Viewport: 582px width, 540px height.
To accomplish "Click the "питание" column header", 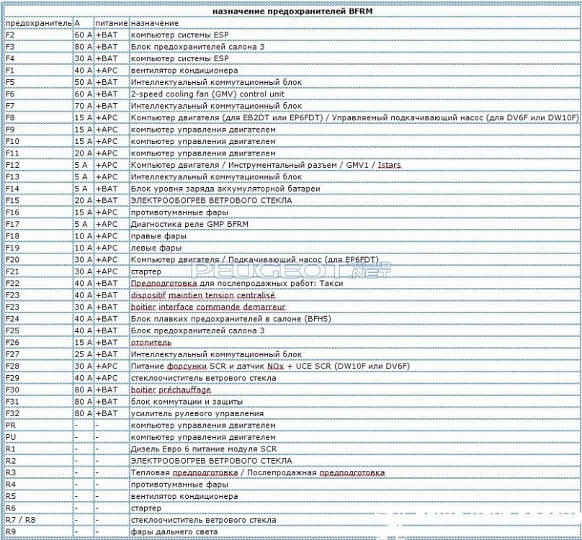I will [x=111, y=24].
